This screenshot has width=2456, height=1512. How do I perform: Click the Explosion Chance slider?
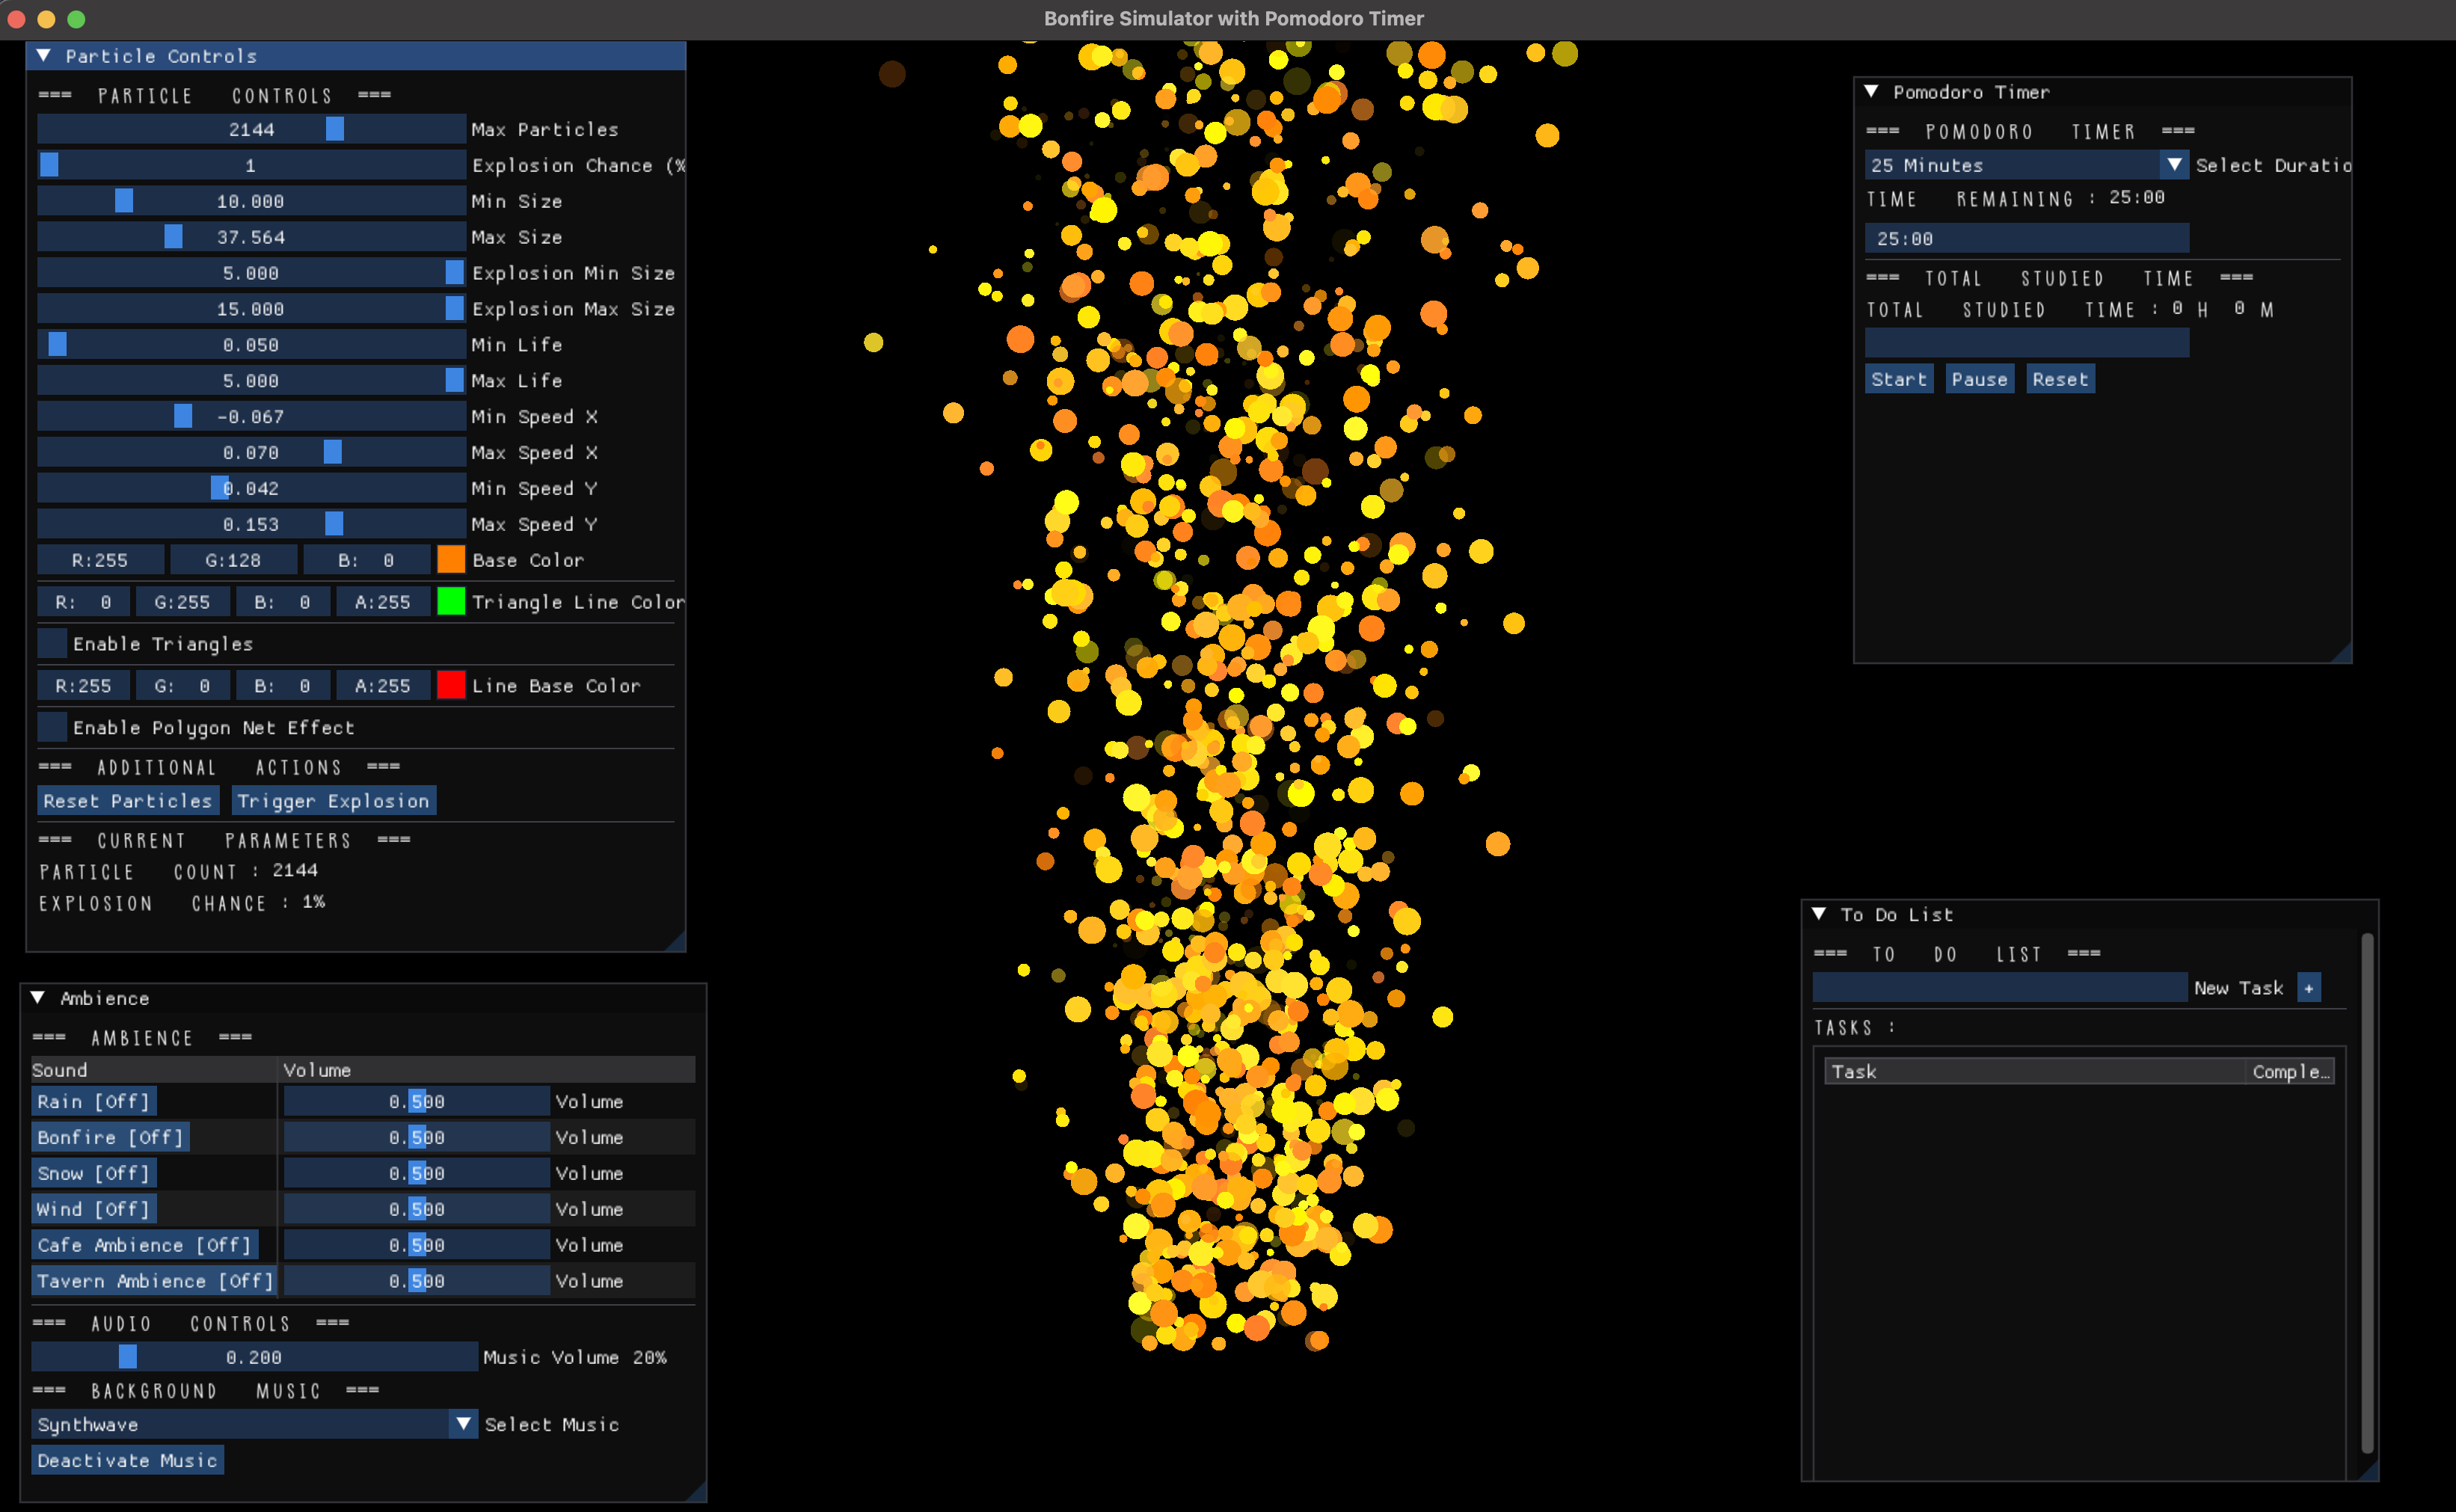click(252, 165)
